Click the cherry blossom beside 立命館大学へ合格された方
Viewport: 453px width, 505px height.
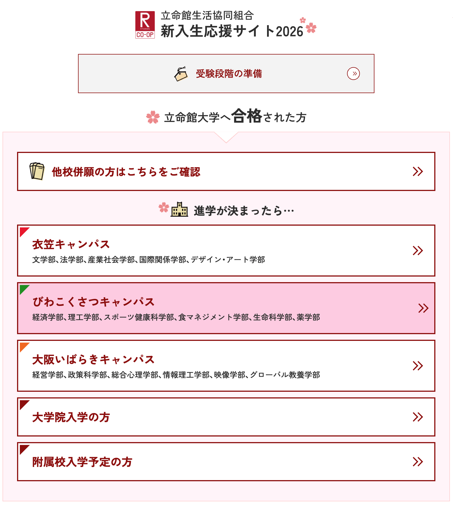pyautogui.click(x=153, y=117)
